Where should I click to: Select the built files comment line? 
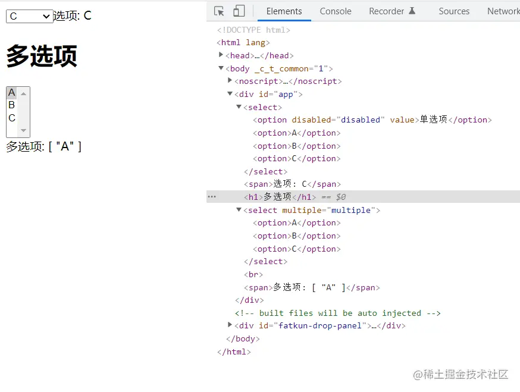click(x=337, y=313)
